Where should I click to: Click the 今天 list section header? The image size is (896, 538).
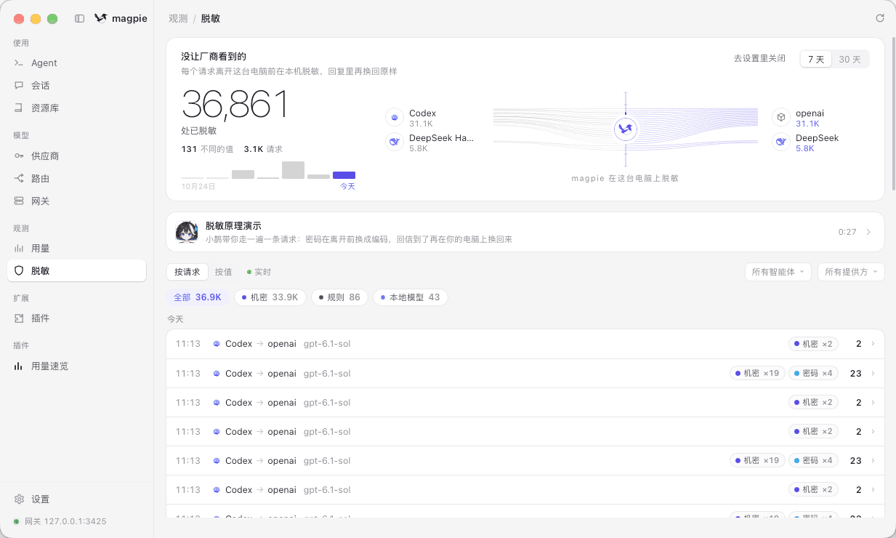[175, 319]
